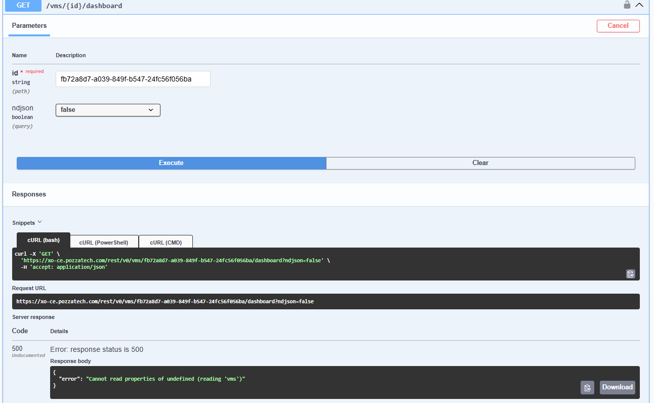
Task: Open the false value selector for ndjson
Action: click(x=107, y=110)
